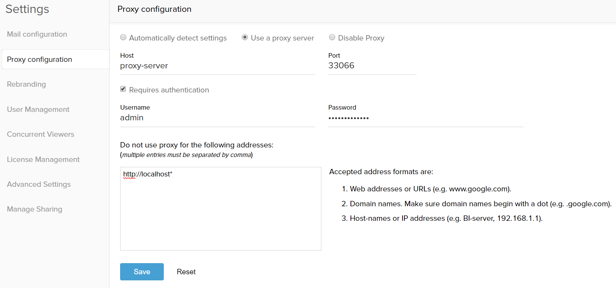Select the Disable Proxy radio button
The height and width of the screenshot is (288, 616).
(332, 37)
